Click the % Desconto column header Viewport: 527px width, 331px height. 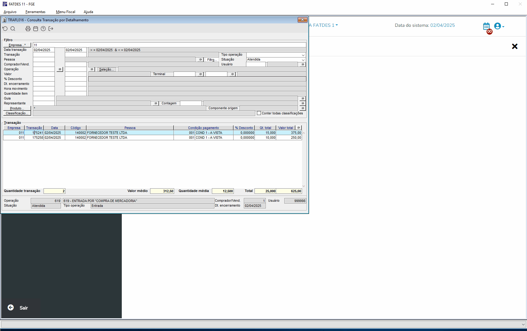point(244,128)
